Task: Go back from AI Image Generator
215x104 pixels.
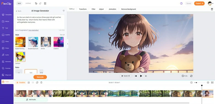Action: [x=18, y=11]
